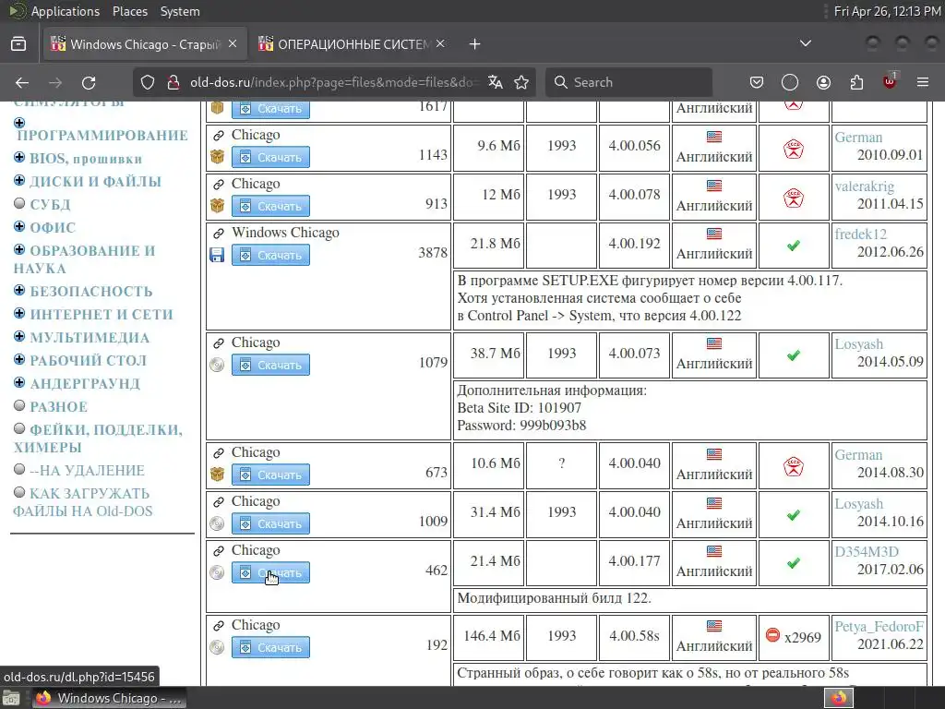Click the Firefox icon in the bottom panel tray
Screen dimensions: 945x709
pyautogui.click(x=838, y=698)
